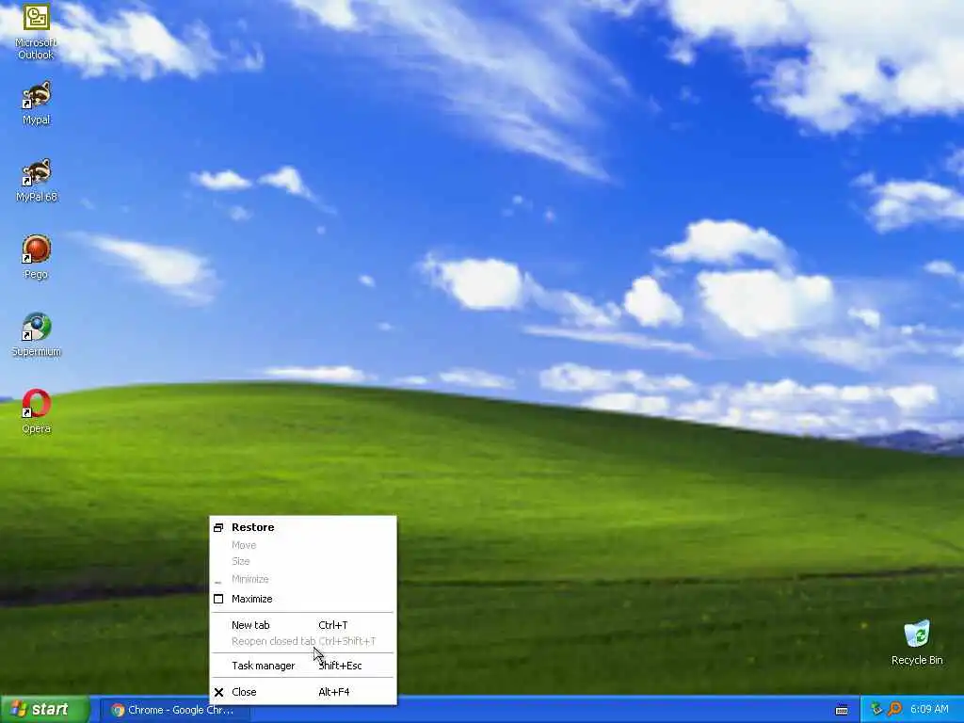Choose Maximize in the window menu
Viewport: 964px width, 723px height.
303,599
